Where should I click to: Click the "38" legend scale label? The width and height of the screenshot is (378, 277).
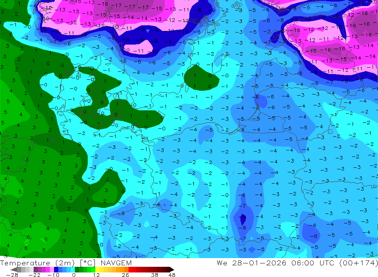tap(155, 275)
